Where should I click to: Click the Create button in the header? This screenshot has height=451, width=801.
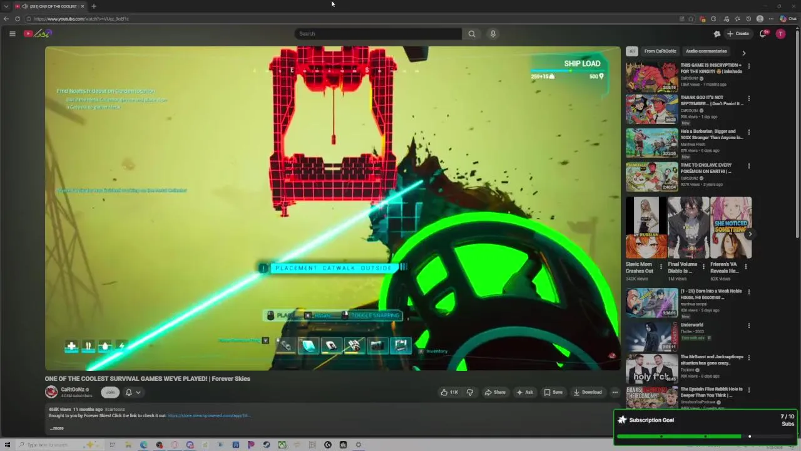pyautogui.click(x=738, y=34)
